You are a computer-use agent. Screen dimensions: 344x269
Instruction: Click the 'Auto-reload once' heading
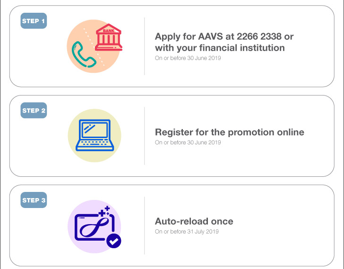click(x=194, y=221)
